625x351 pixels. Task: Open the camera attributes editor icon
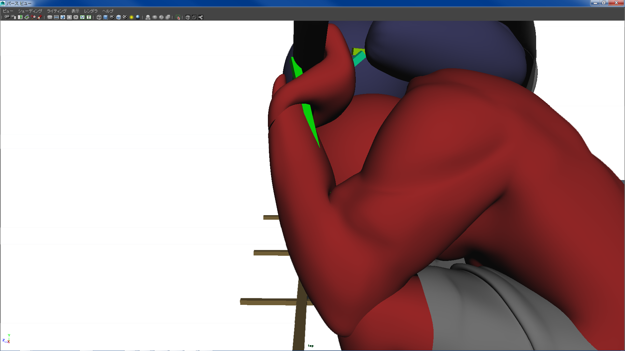coord(13,17)
